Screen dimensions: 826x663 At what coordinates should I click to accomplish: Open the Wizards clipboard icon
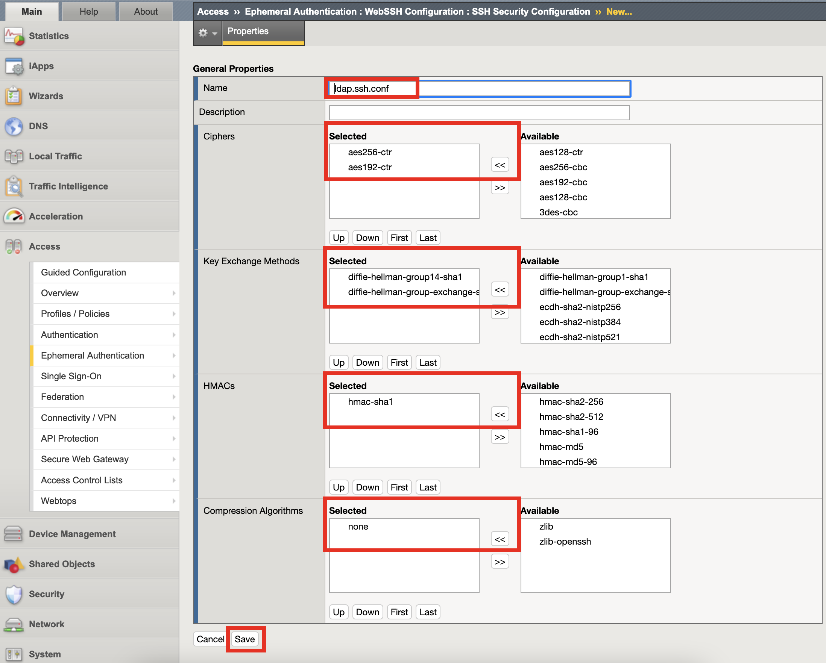(x=14, y=96)
